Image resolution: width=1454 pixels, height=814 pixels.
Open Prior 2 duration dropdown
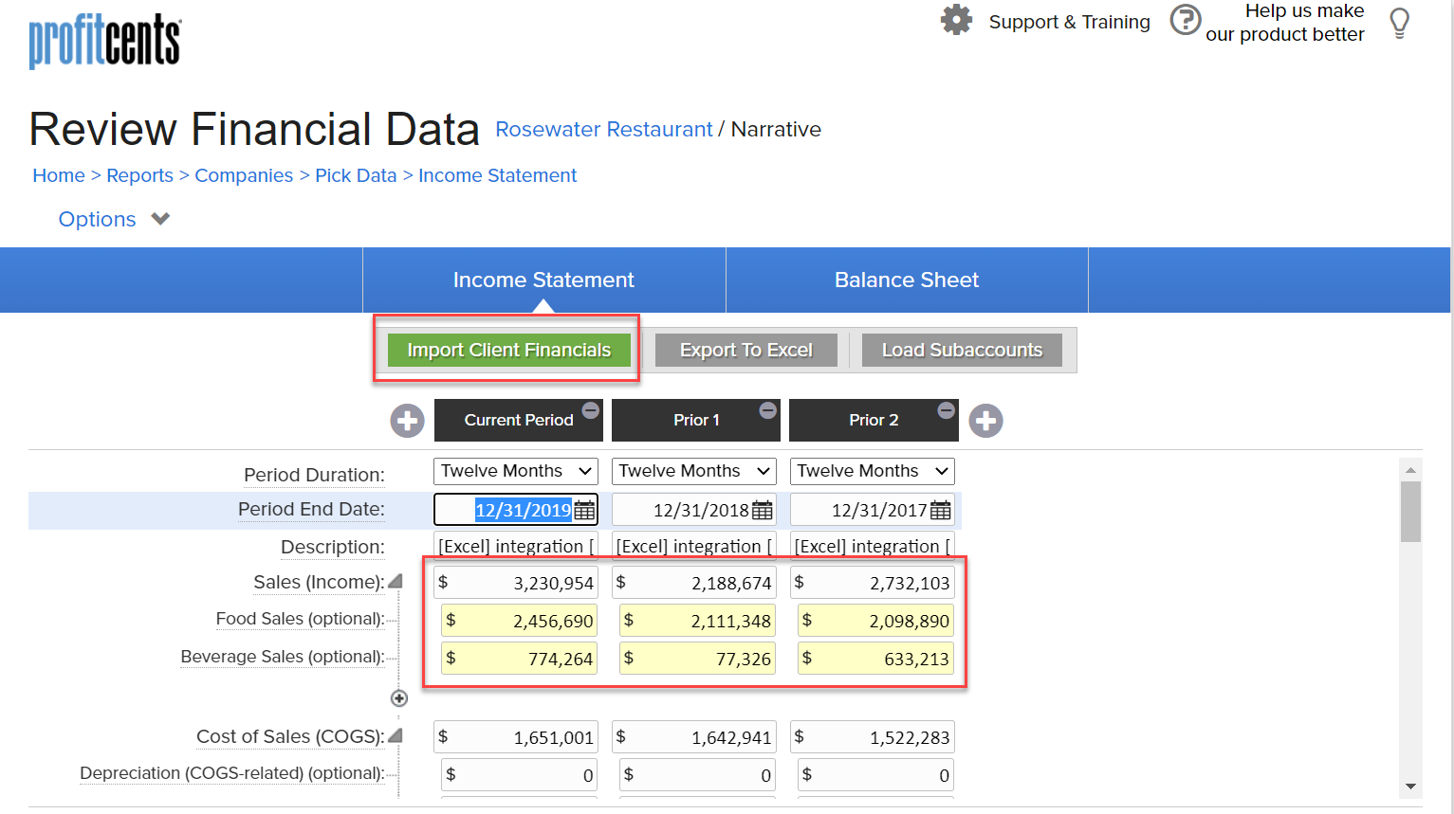pos(873,471)
